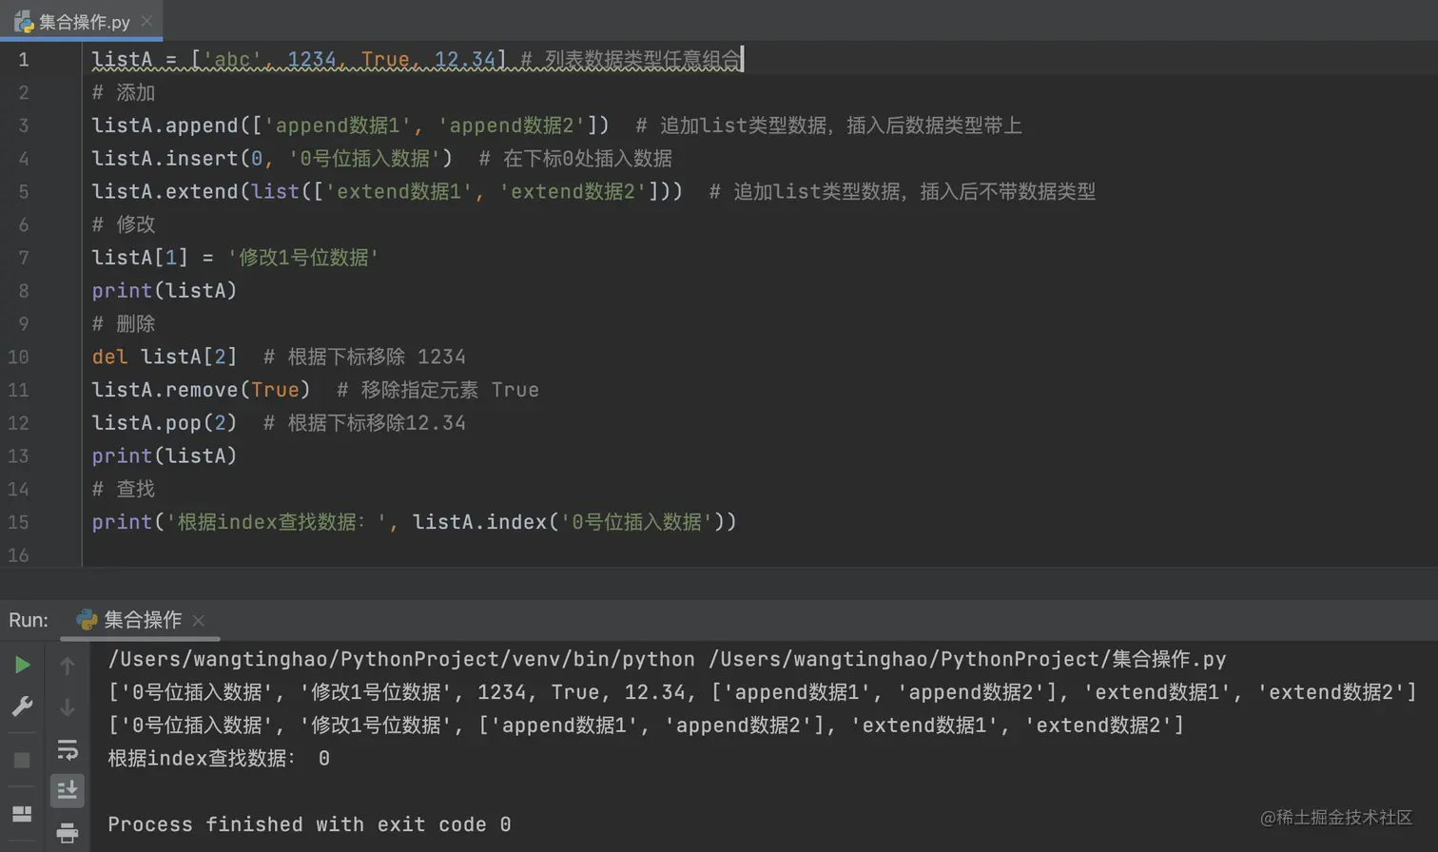This screenshot has width=1438, height=852.
Task: Click the second printed list output line
Action: click(646, 726)
